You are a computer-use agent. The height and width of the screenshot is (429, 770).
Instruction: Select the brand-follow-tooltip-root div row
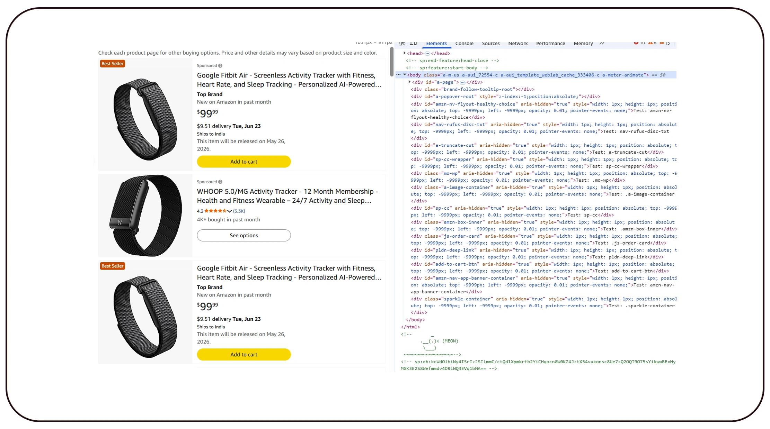point(473,89)
